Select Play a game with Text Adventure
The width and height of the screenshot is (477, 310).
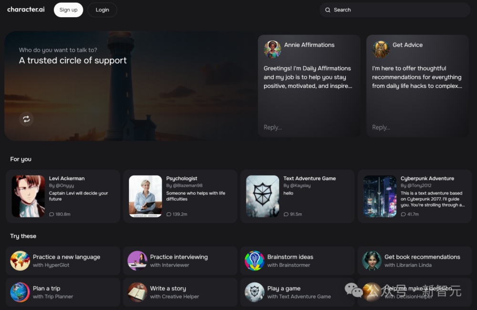297,292
